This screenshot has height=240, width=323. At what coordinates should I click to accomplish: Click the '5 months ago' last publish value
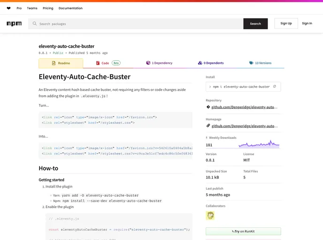[218, 195]
